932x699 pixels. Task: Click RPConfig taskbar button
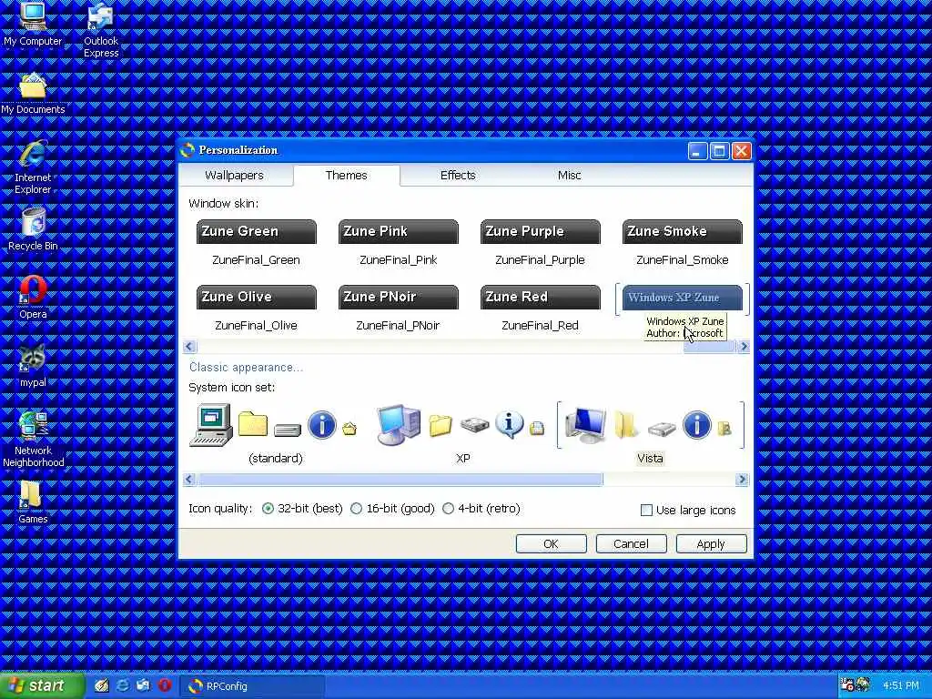click(252, 686)
